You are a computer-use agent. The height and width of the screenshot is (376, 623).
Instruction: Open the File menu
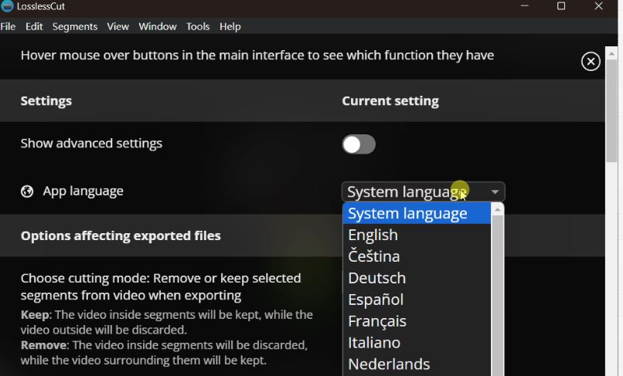pyautogui.click(x=8, y=26)
